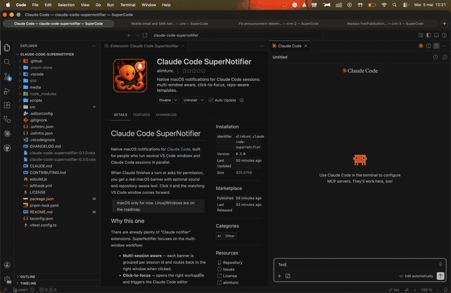Send the message with the up arrow button

440,275
